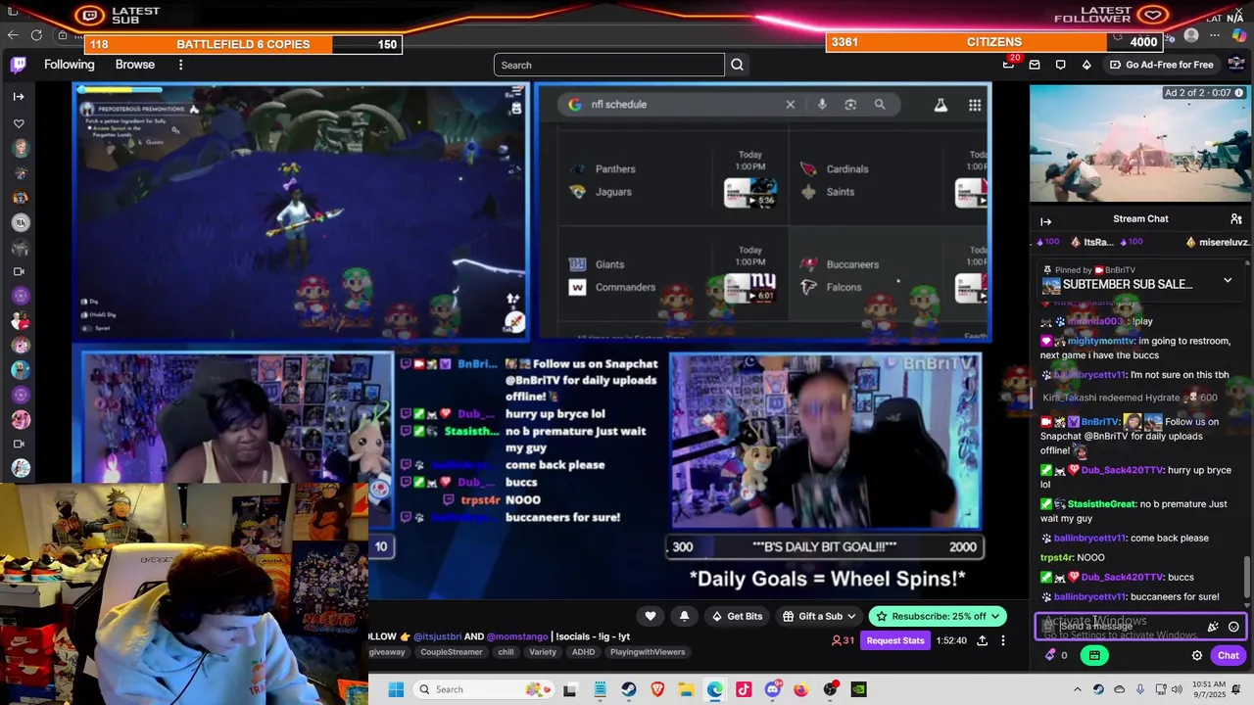Click the Twitch search input field
This screenshot has height=705, width=1254.
point(608,65)
